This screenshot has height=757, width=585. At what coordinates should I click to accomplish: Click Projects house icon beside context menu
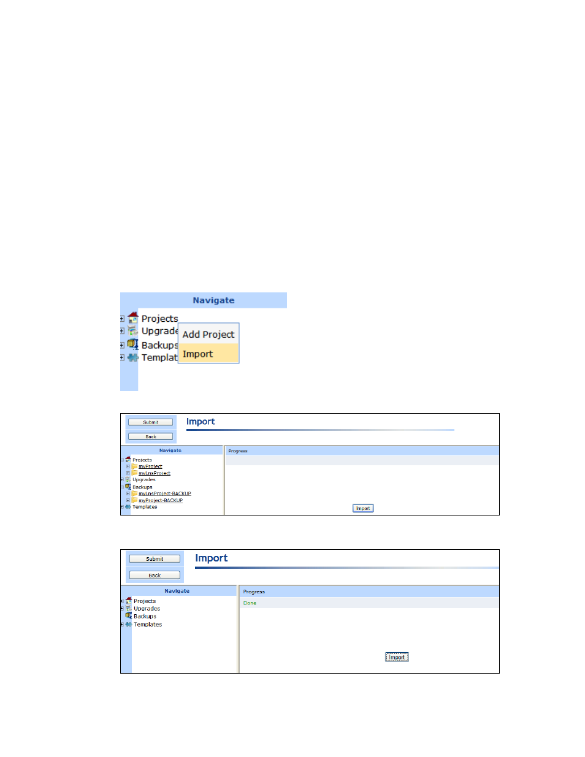point(133,318)
